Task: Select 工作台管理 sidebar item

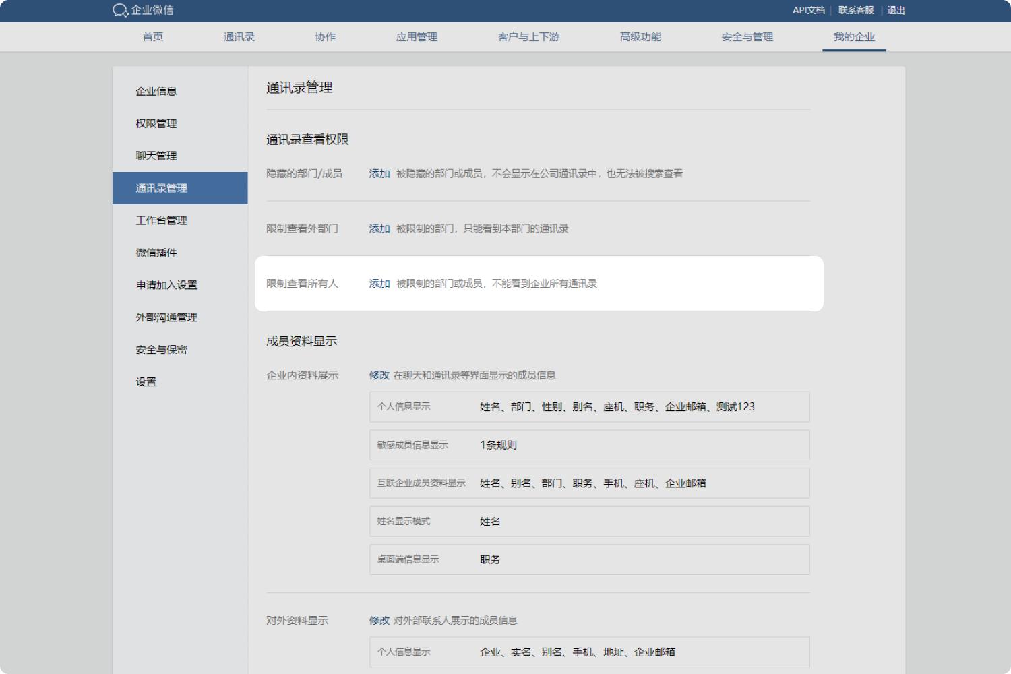Action: tap(161, 220)
